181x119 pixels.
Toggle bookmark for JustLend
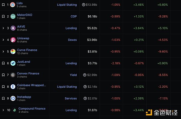coord(3,63)
